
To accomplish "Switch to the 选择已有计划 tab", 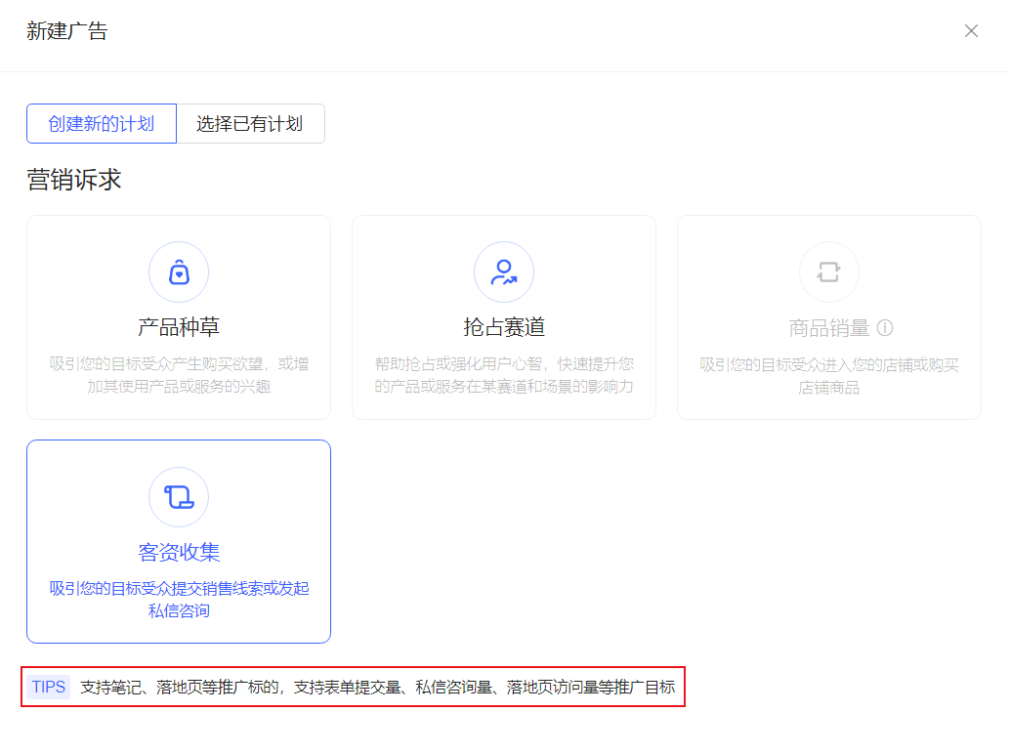I will point(250,123).
